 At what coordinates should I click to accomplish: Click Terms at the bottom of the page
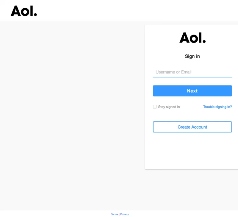click(x=115, y=214)
